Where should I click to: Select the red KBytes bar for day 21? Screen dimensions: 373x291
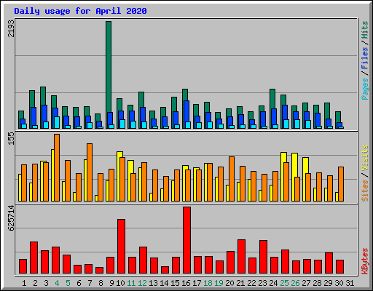[241, 256]
